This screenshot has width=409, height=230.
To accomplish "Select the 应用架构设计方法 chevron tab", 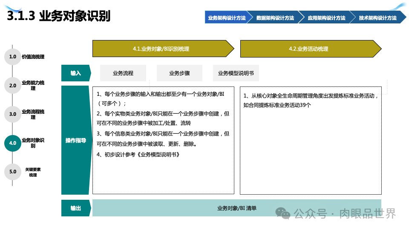I will pyautogui.click(x=326, y=17).
